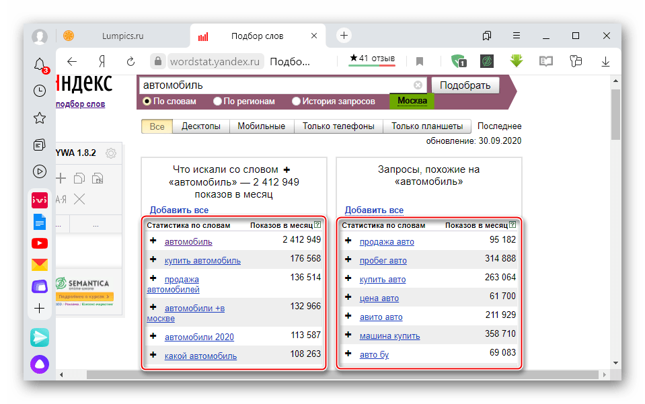Launch the ivi app shortcut
This screenshot has width=645, height=404.
pos(40,200)
